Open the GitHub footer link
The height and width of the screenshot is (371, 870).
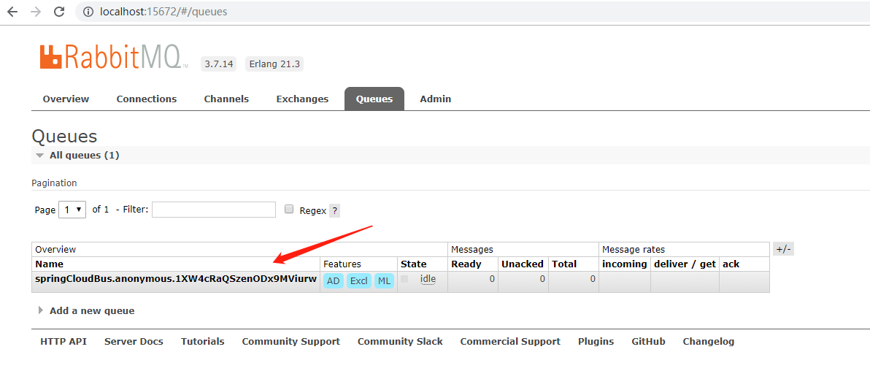648,342
